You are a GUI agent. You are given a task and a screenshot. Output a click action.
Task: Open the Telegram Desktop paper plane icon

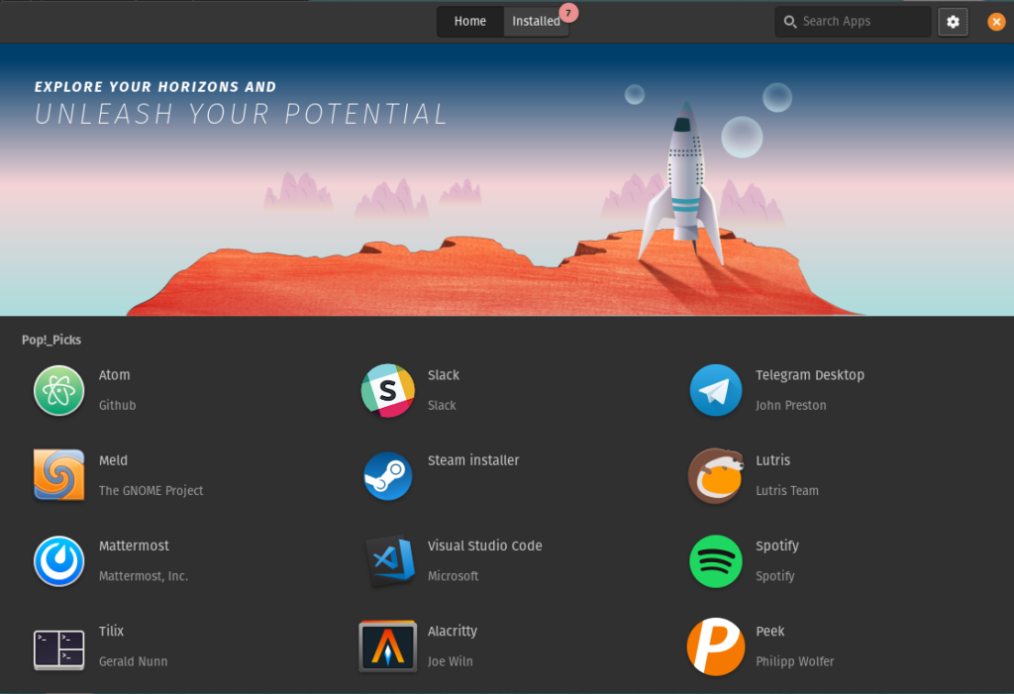click(x=715, y=390)
